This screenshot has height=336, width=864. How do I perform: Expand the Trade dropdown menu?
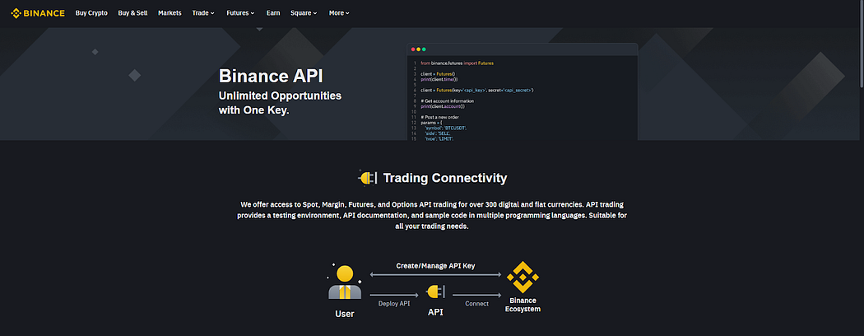(x=203, y=12)
